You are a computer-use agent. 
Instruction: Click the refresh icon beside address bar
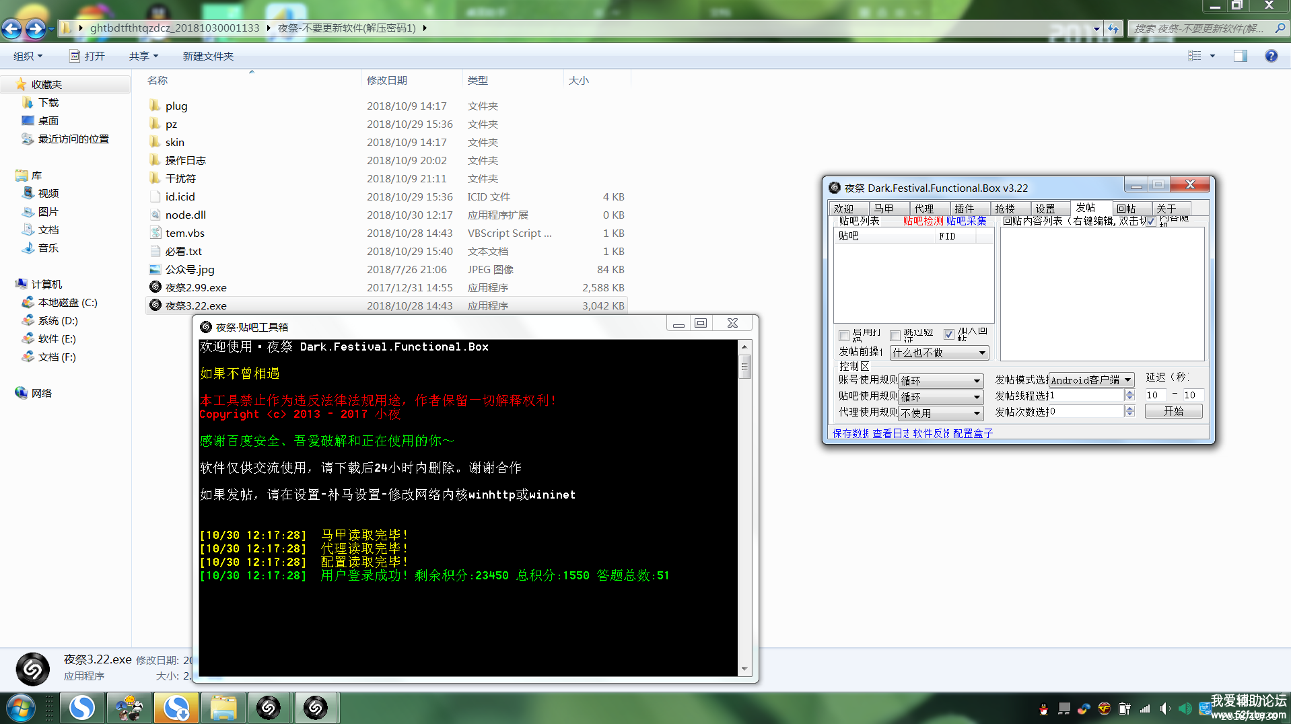1113,28
